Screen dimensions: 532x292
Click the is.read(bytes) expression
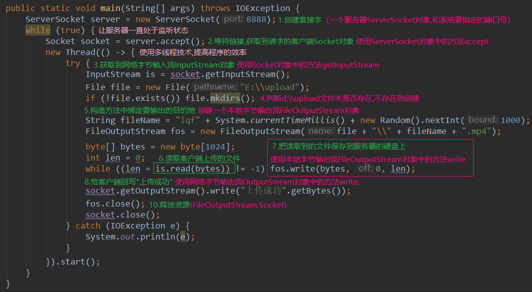192,168
